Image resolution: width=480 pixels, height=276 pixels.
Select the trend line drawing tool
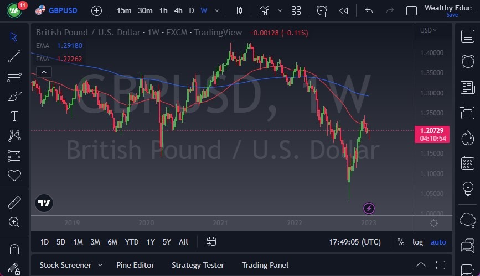(x=14, y=56)
